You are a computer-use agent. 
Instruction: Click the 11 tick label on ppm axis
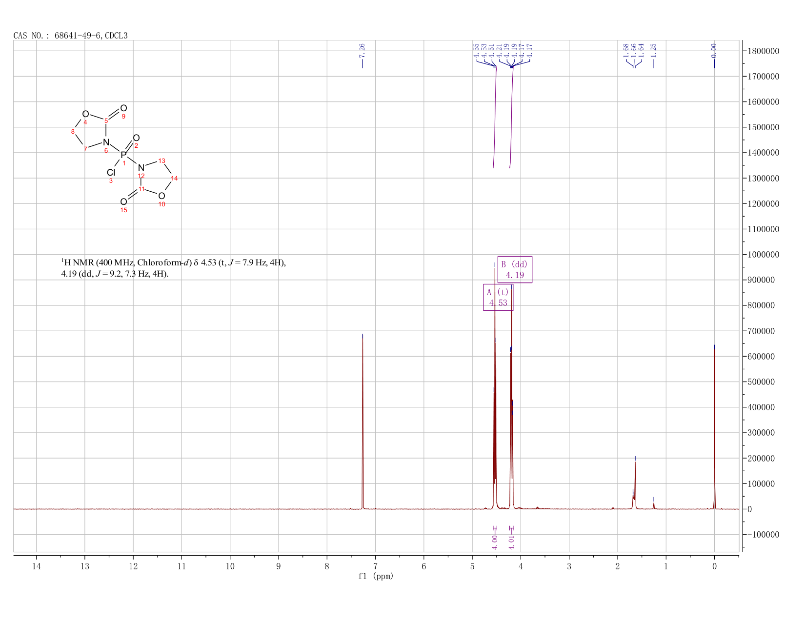pos(181,566)
